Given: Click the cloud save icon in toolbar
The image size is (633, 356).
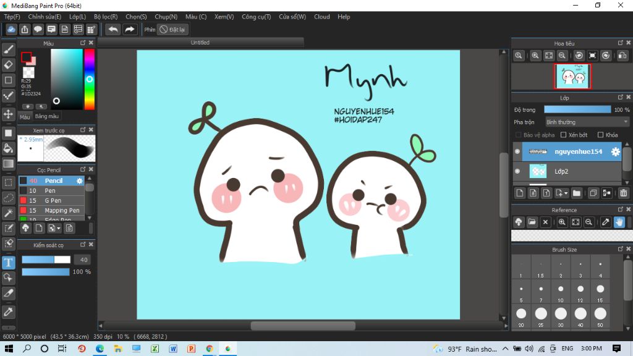Looking at the screenshot, I should point(11,30).
